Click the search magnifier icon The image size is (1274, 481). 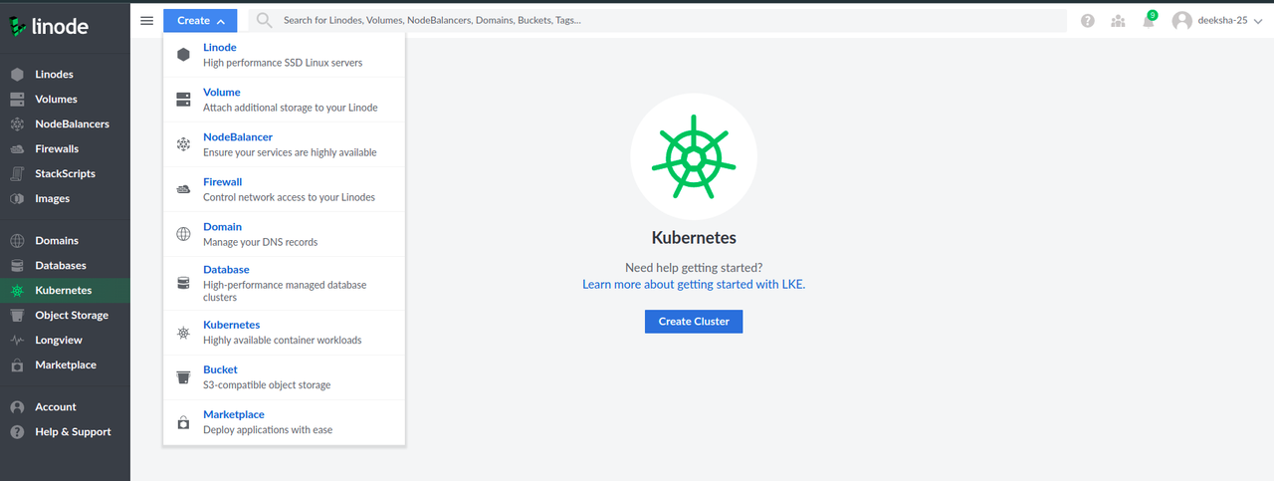pos(265,20)
